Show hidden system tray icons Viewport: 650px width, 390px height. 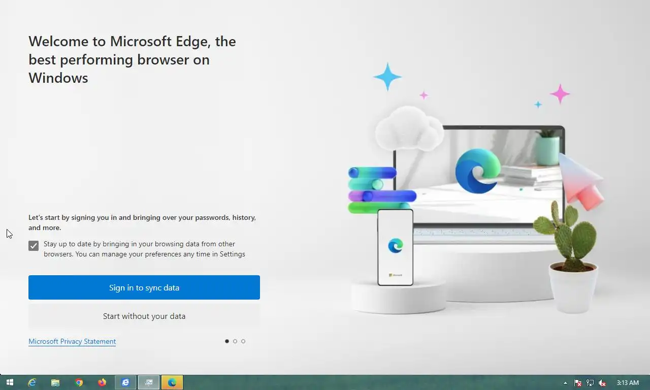tap(565, 383)
